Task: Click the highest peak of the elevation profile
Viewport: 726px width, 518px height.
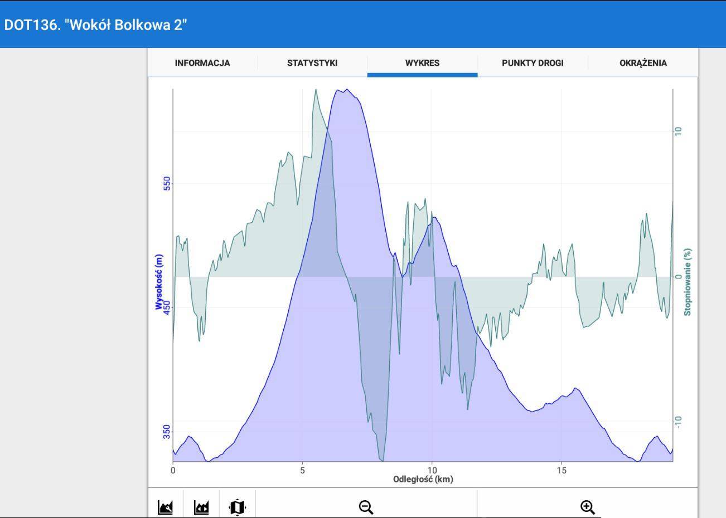Action: [x=346, y=90]
